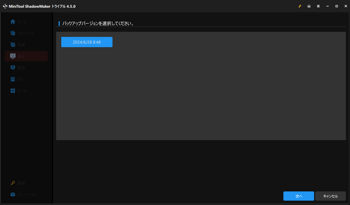Screen dimensions: 350x205
Task: Open the ホーム (Home) sidebar item
Action: 26,22
